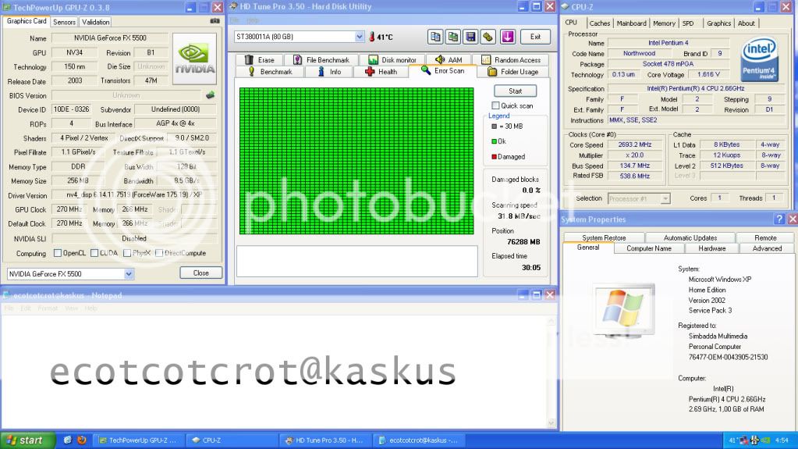Open the Computer Name tab
Screen dimensions: 798x449
point(648,249)
